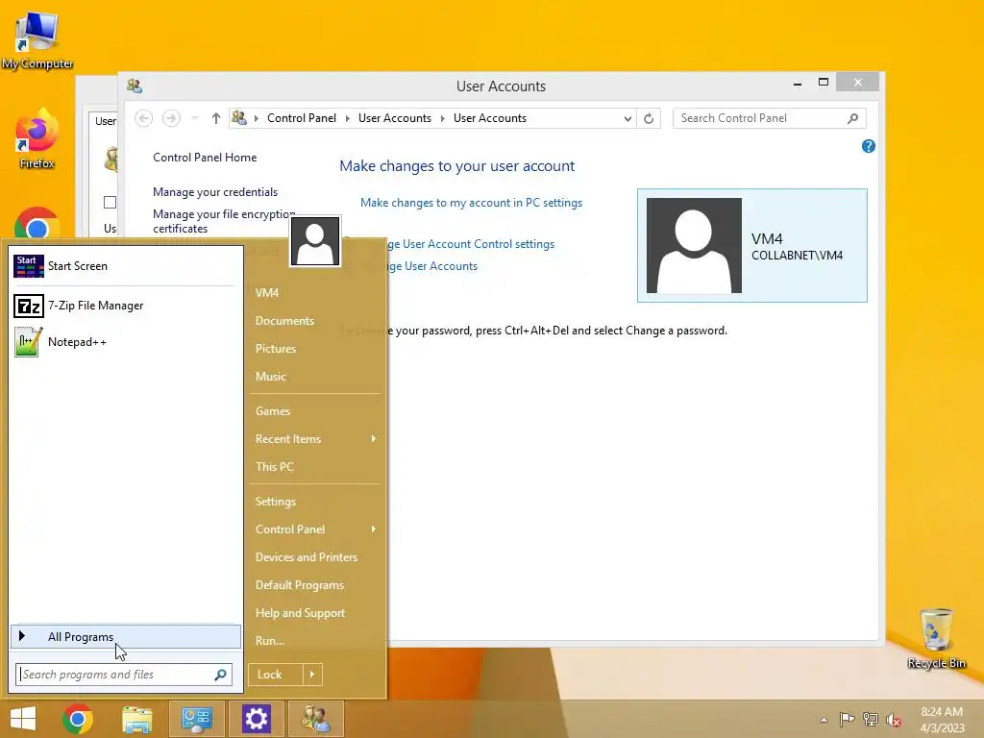Viewport: 984px width, 738px height.
Task: Click User Accounts window title icon
Action: pos(135,86)
